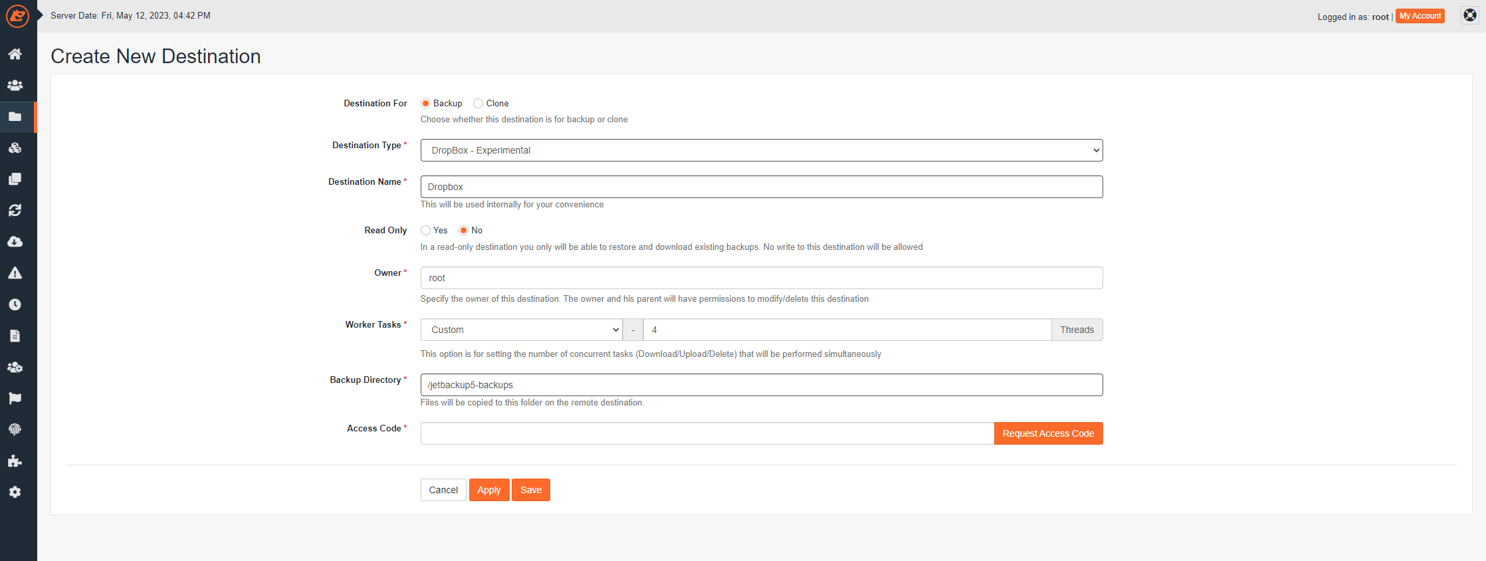Click the Owner input field

[762, 278]
